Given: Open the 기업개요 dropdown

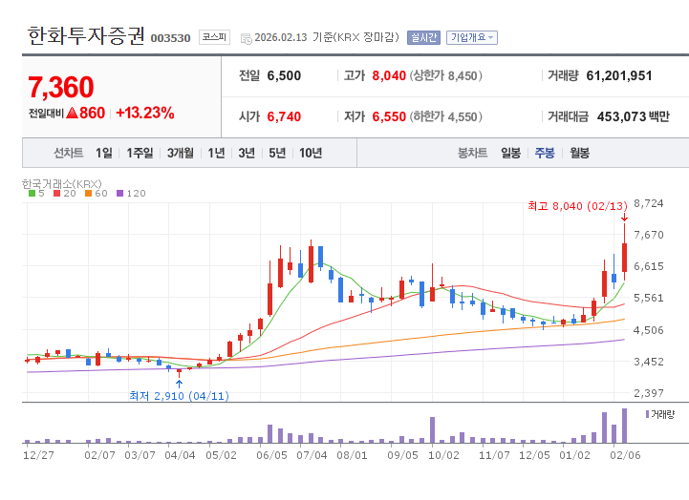Looking at the screenshot, I should tap(472, 38).
